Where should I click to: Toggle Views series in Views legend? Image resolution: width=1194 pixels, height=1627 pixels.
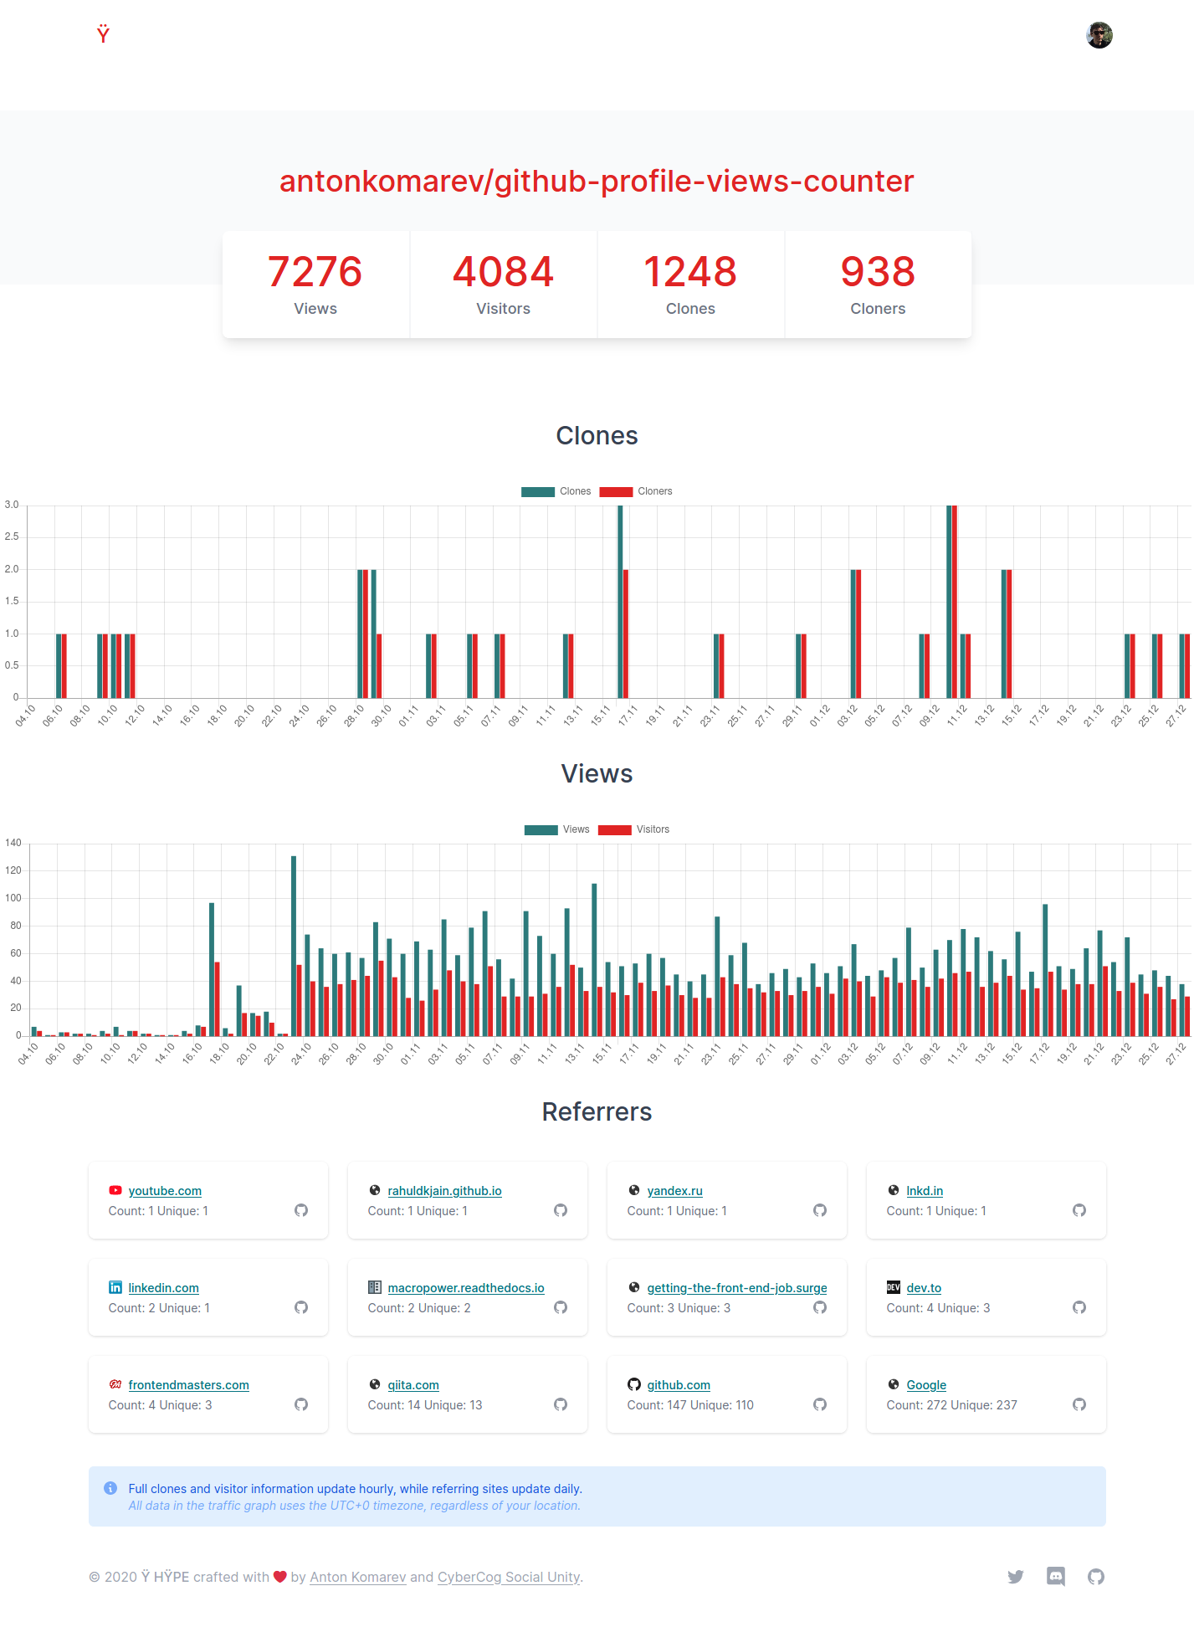coord(557,829)
